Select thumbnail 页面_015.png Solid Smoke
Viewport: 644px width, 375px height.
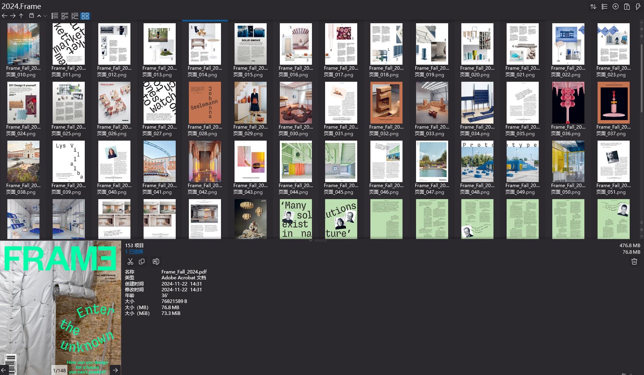pos(250,44)
